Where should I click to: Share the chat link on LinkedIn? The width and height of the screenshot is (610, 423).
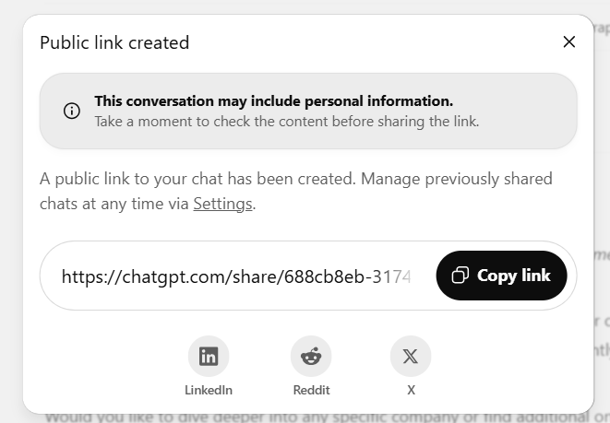[x=209, y=356]
